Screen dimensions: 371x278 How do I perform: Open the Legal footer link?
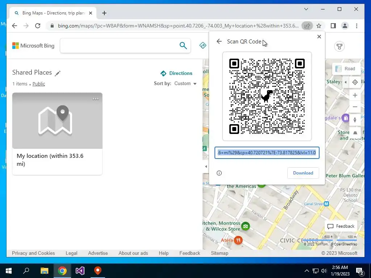coord(71,253)
